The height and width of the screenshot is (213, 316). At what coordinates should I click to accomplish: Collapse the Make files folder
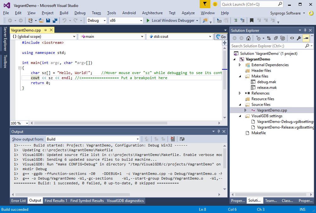pos(240,76)
